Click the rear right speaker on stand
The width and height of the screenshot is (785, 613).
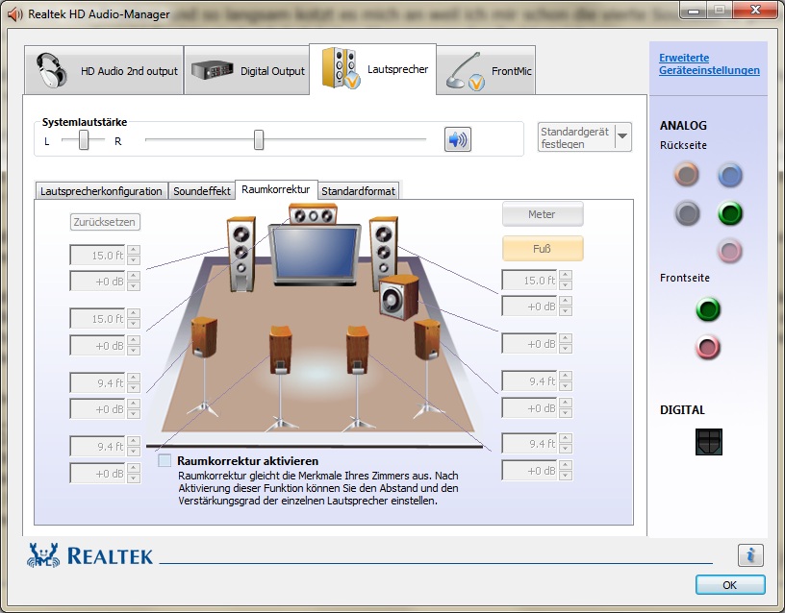coord(358,378)
